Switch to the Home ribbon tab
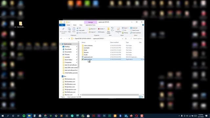The image size is (210, 118). 68,25
